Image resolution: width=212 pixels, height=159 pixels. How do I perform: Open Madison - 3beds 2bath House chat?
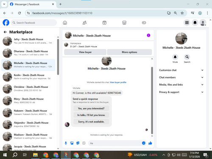[x=28, y=137]
